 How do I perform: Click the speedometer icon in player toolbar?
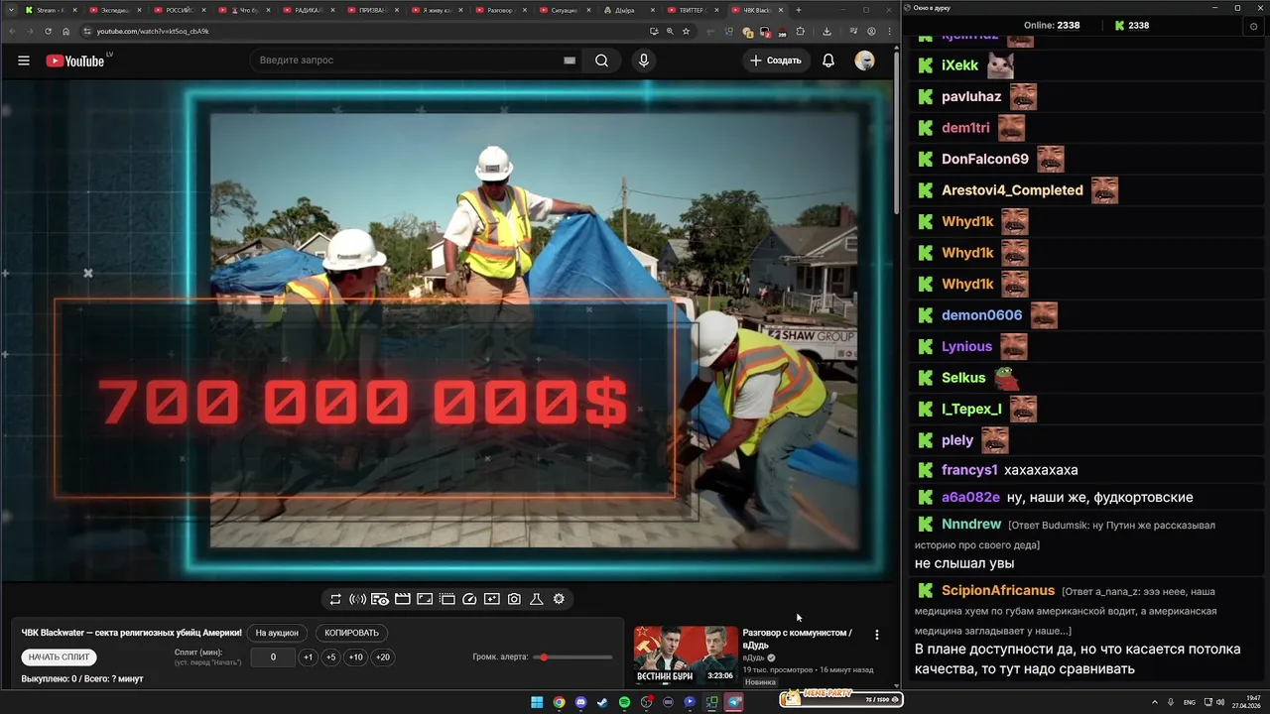point(469,599)
